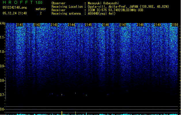Click time marker 2147
This screenshot has width=181, height=115.
[123, 25]
